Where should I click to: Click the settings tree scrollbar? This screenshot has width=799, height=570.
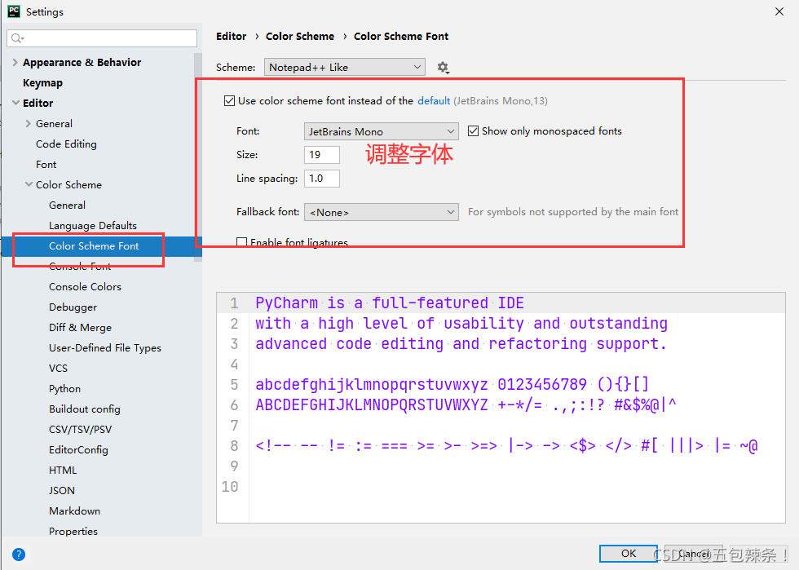pyautogui.click(x=198, y=157)
